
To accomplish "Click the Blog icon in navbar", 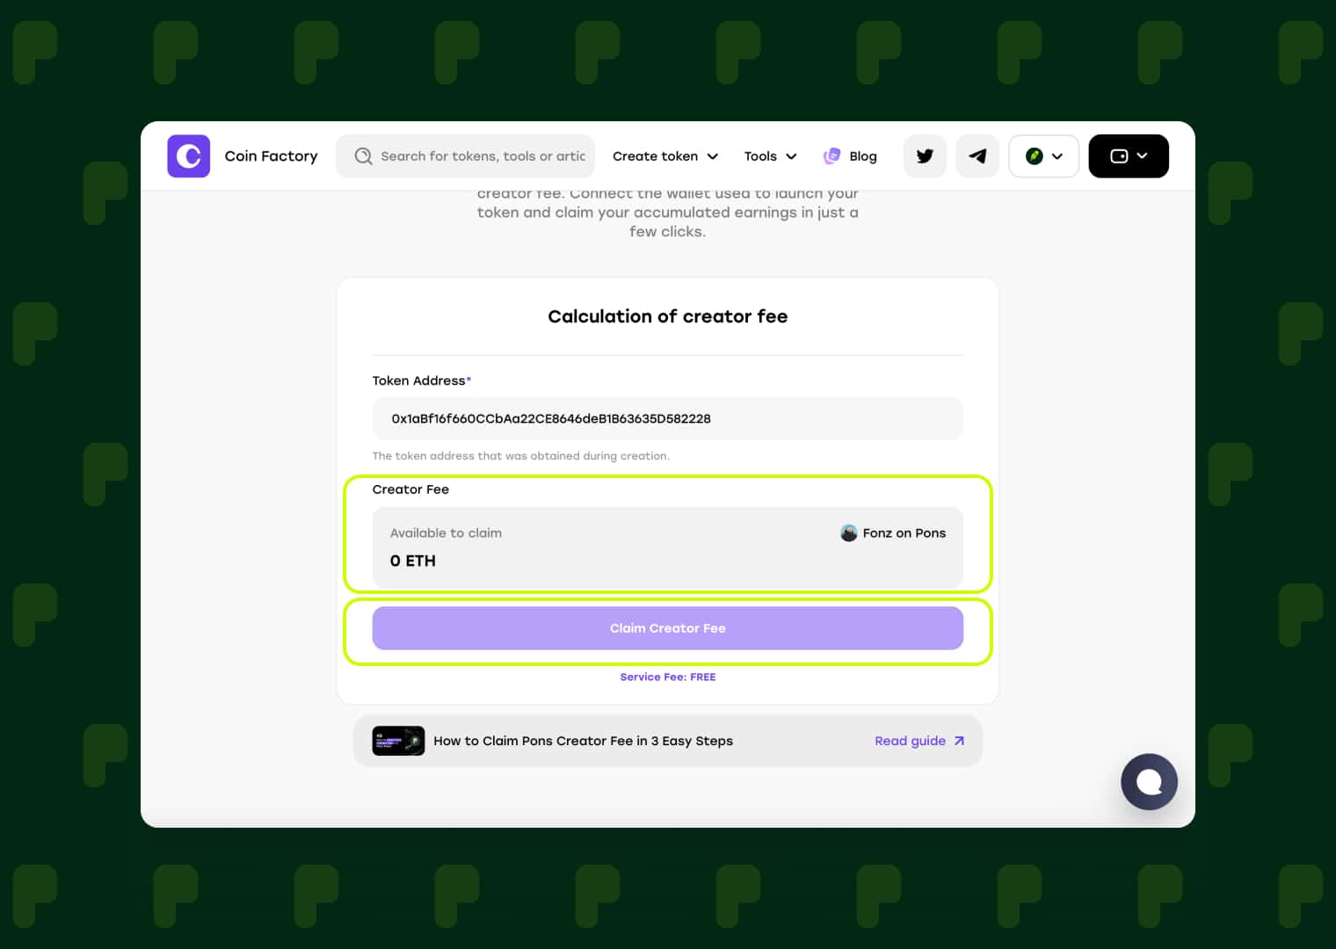I will point(831,156).
